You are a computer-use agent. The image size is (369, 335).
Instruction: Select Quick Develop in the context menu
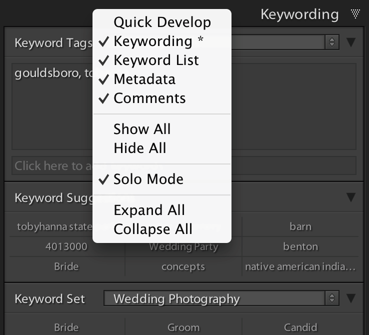(162, 22)
